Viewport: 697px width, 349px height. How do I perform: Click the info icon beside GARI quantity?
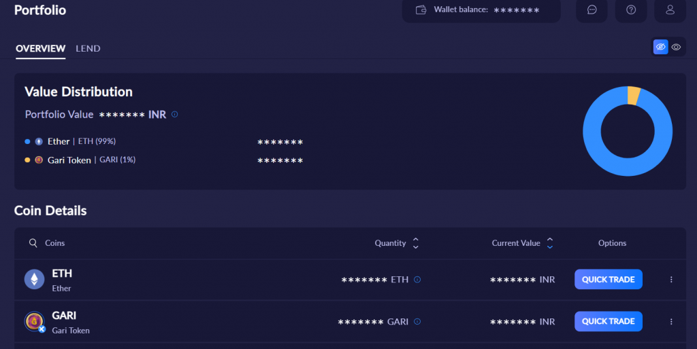tap(417, 322)
